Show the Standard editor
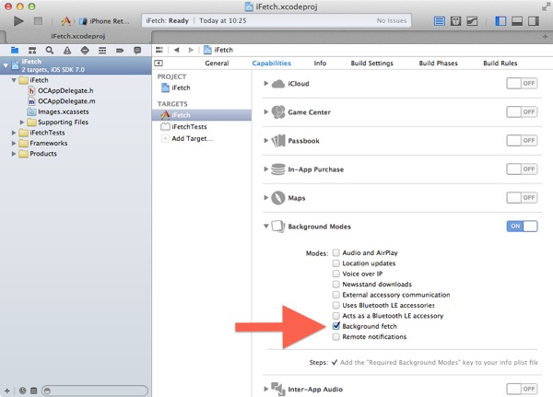The width and height of the screenshot is (553, 397). click(x=439, y=21)
